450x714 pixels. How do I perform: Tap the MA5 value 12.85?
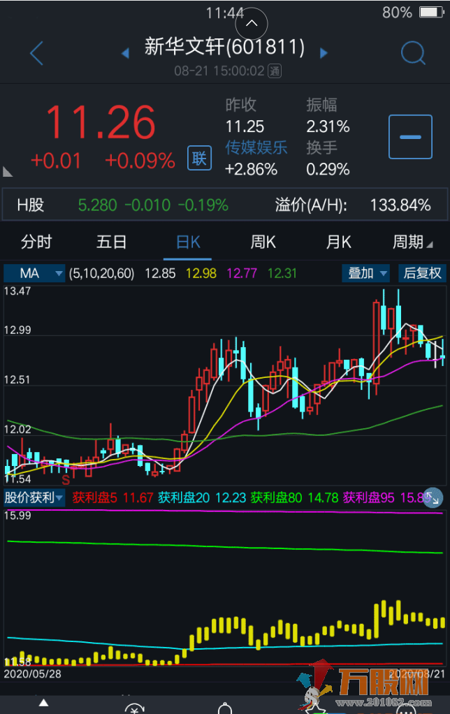160,273
